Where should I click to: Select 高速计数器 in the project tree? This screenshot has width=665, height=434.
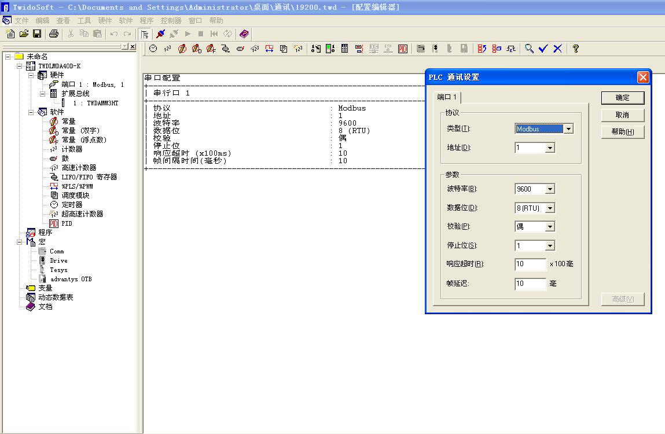(x=79, y=168)
